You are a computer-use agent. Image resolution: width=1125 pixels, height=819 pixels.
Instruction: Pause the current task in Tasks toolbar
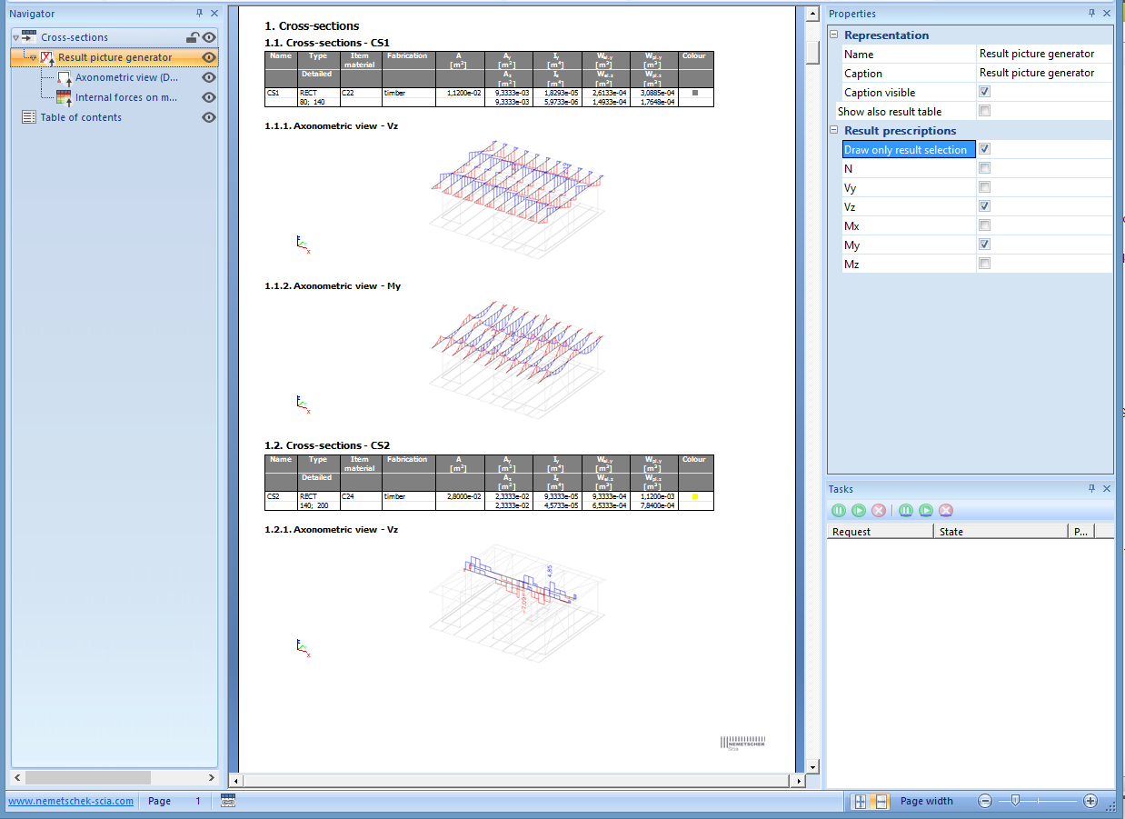tap(838, 511)
